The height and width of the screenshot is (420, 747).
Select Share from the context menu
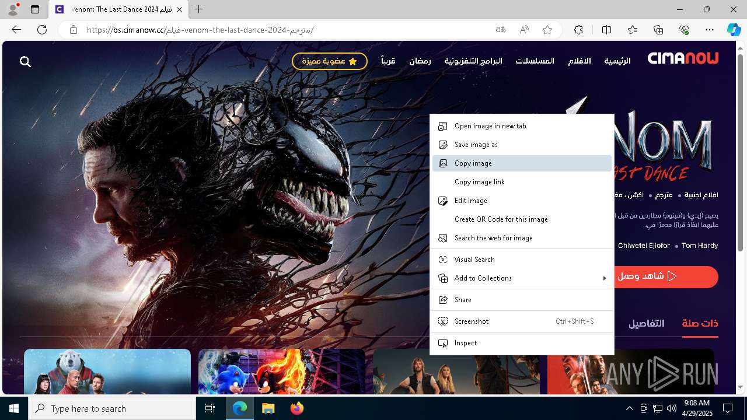(x=522, y=300)
